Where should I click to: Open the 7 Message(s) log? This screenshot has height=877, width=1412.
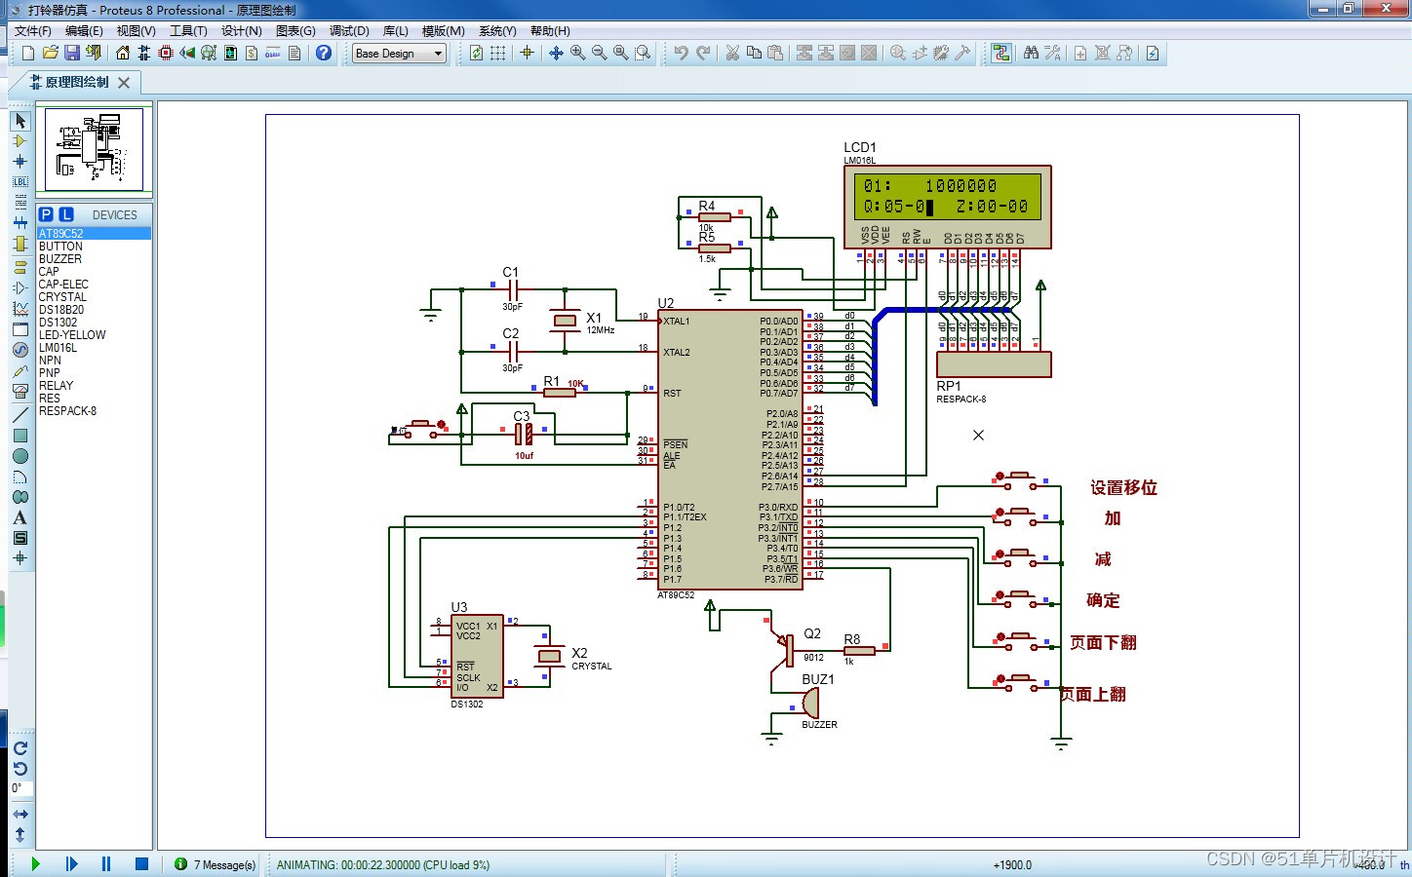point(216,864)
